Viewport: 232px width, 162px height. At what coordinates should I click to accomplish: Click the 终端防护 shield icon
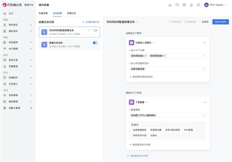point(5,78)
